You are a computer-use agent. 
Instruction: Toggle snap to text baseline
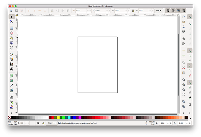pos(190,98)
